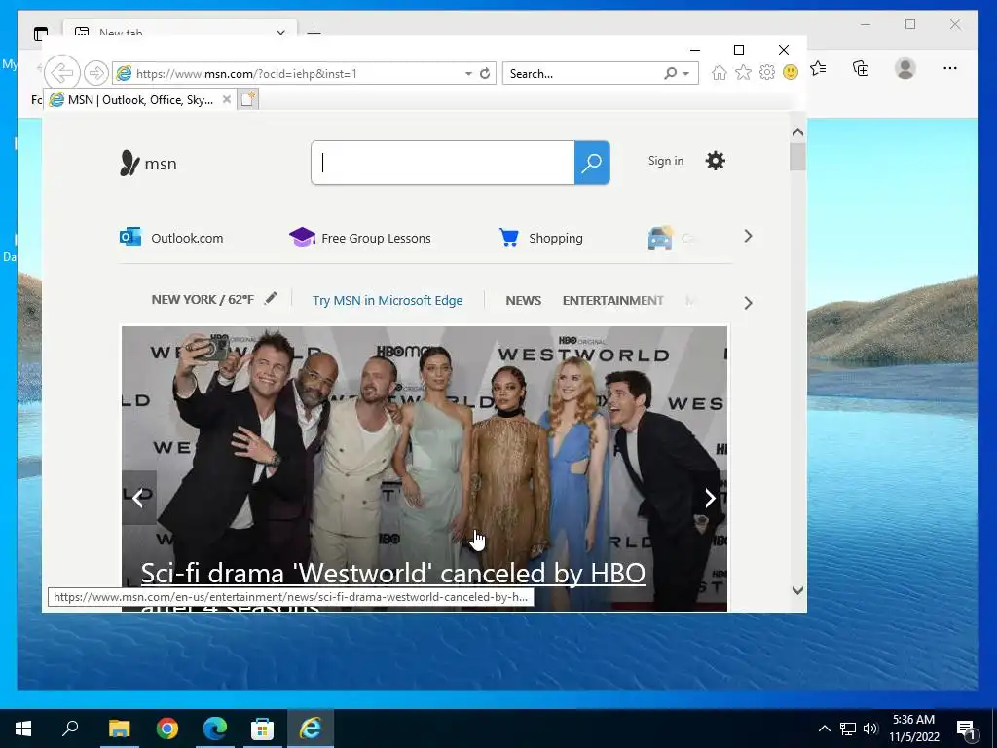Open address bar history dropdown
Image resolution: width=997 pixels, height=748 pixels.
click(468, 74)
